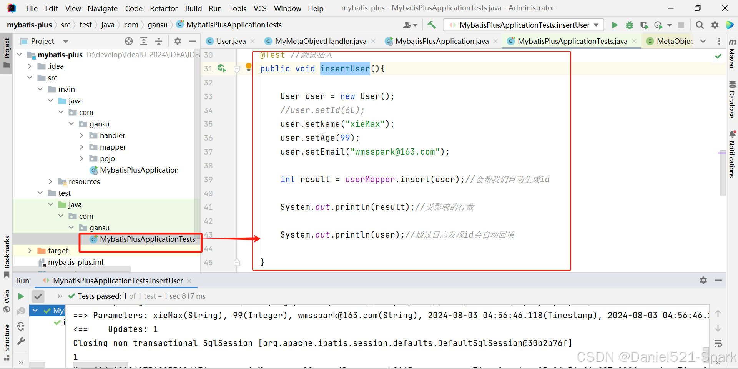Open the run configuration selector dropdown
Screen dimensions: 738x369
pyautogui.click(x=524, y=25)
